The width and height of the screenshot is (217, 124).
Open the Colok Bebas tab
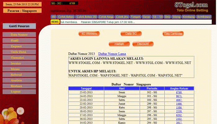66,17
